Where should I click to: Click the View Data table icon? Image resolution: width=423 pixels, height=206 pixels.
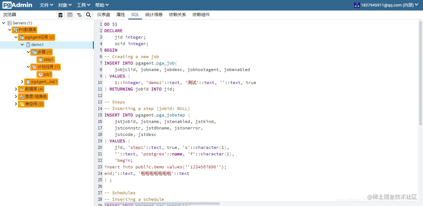pyautogui.click(x=70, y=15)
